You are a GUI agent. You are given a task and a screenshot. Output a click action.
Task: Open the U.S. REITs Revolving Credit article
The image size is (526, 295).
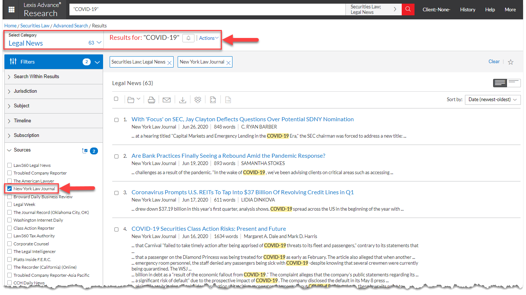click(x=243, y=192)
